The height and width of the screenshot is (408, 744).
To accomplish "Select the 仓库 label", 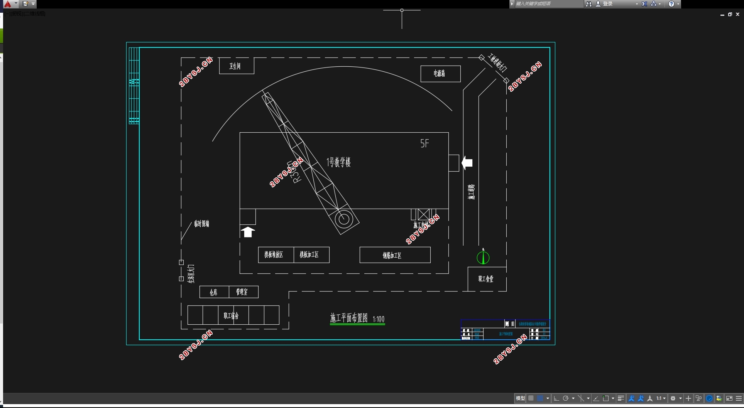I will coord(213,292).
